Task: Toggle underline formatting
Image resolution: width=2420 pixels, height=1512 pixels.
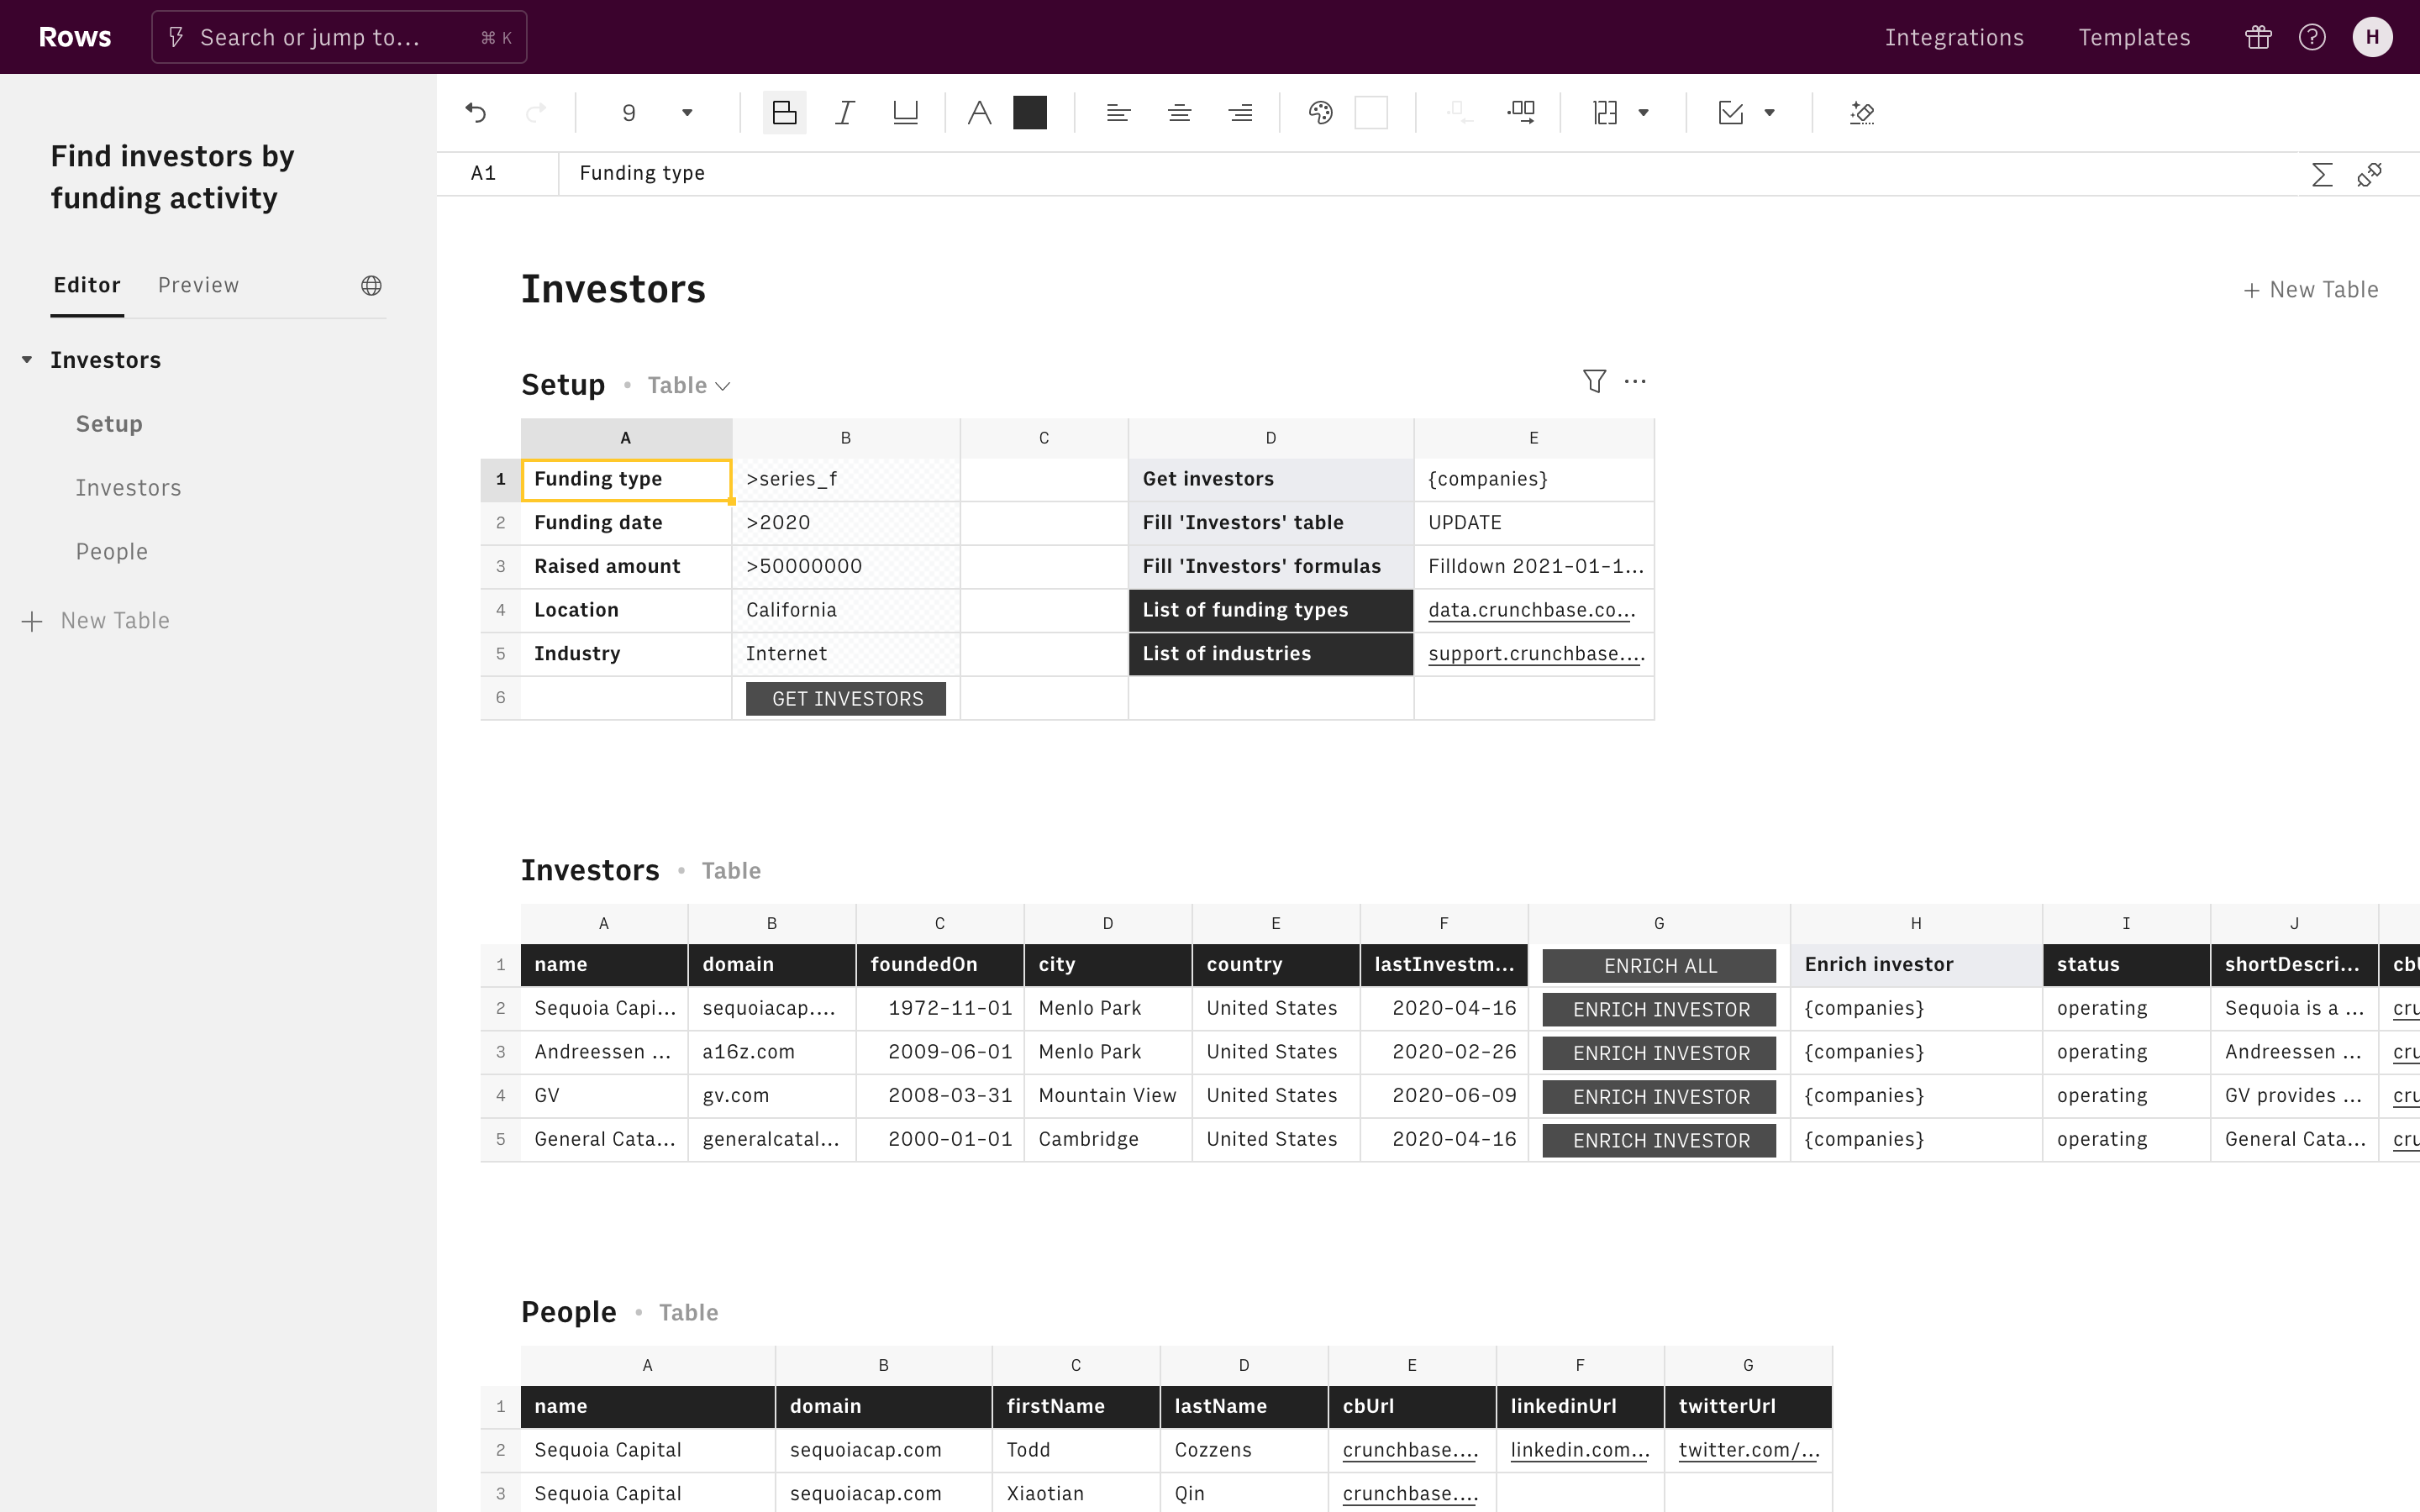Action: [905, 113]
